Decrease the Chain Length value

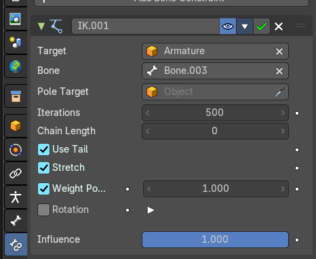coord(148,131)
